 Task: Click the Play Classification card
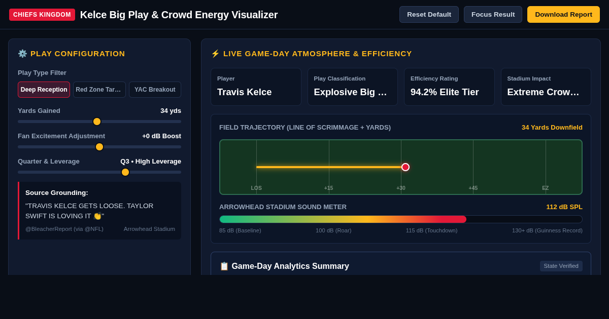click(x=353, y=87)
